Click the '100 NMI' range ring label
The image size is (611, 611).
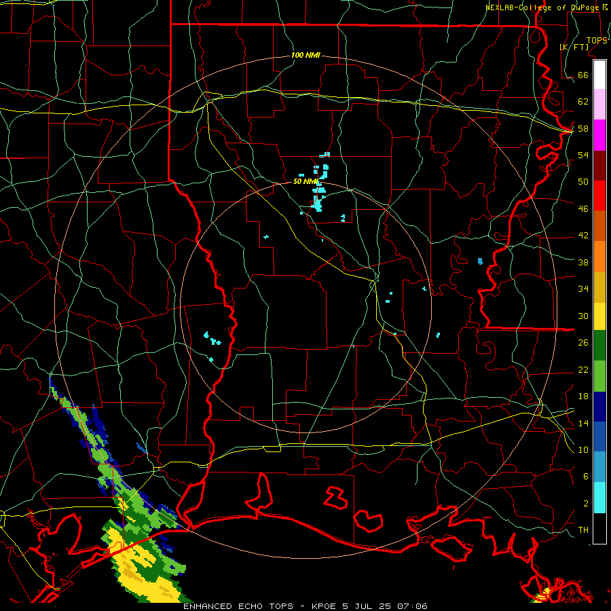(x=305, y=55)
